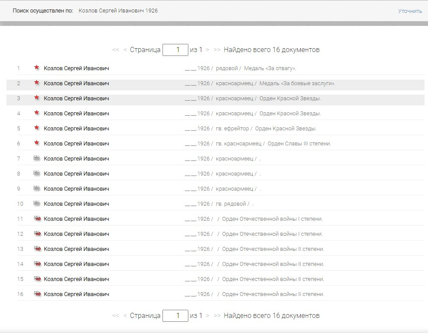Click the red star icon in row 3
This screenshot has width=428, height=333.
[37, 98]
